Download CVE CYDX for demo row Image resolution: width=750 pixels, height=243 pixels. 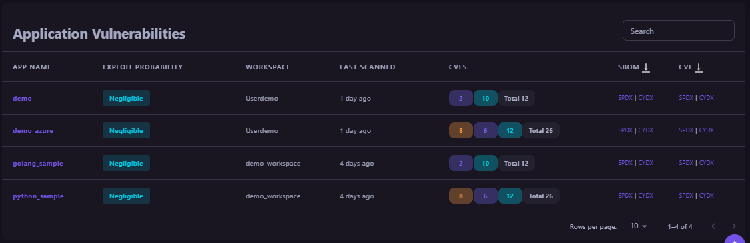[x=707, y=98]
